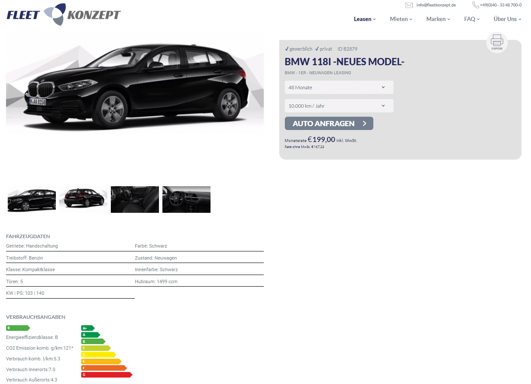
Task: Click 'Treibstoff: Benzin' row
Action: (x=70, y=258)
